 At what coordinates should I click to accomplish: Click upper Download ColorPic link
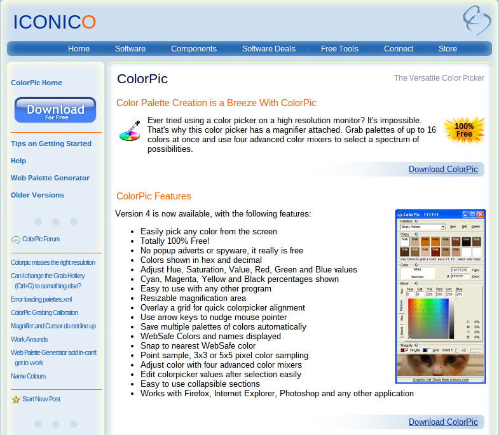click(x=443, y=169)
